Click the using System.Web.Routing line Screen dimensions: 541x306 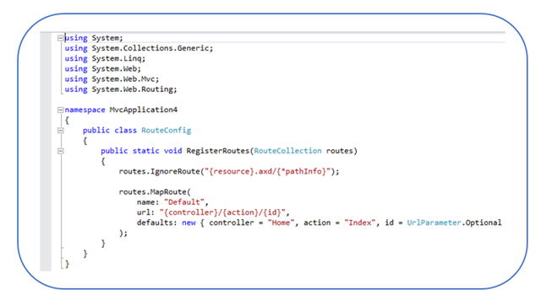click(x=121, y=89)
